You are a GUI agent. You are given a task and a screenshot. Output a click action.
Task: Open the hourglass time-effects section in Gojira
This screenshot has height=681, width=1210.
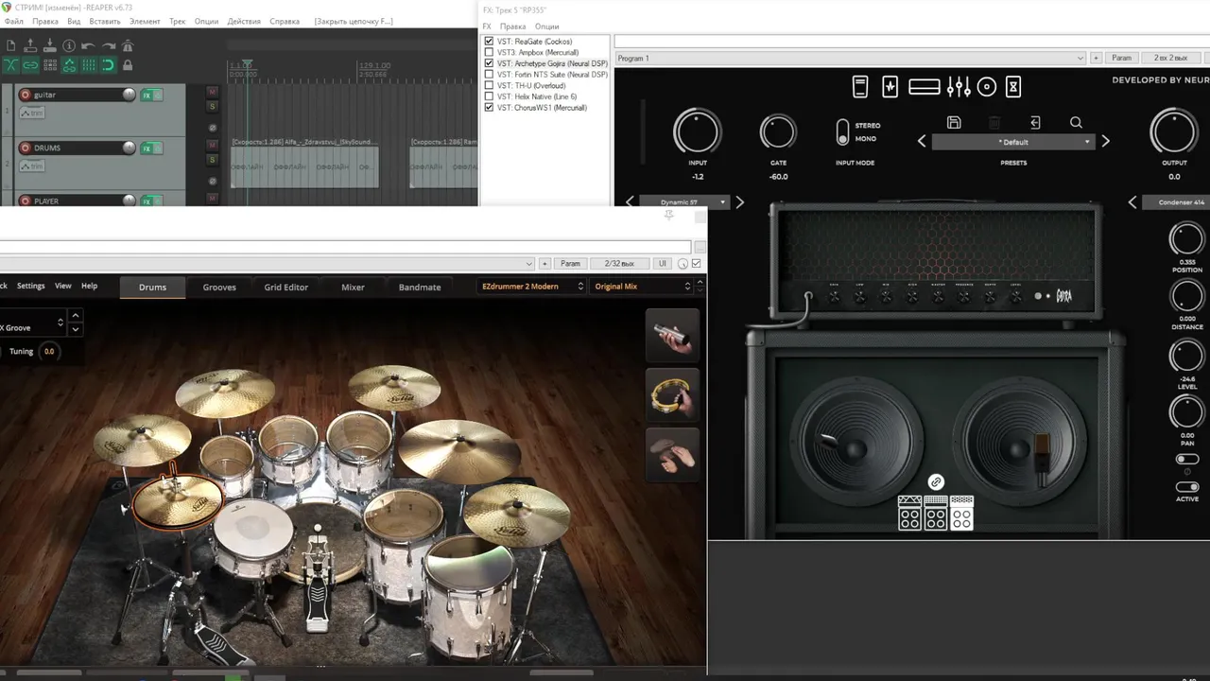tap(1013, 87)
